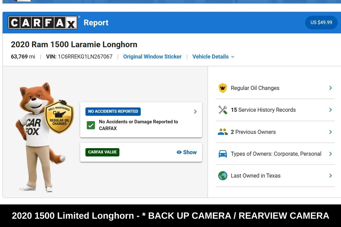341x227 pixels.
Task: Click the Report header text
Action: (96, 23)
